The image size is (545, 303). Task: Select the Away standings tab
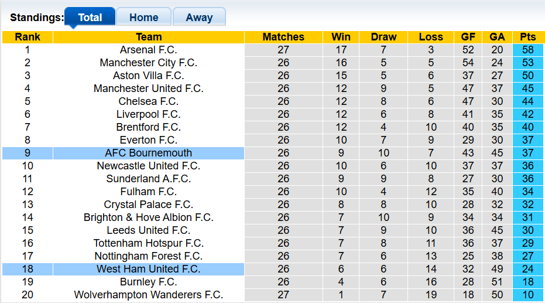(199, 18)
